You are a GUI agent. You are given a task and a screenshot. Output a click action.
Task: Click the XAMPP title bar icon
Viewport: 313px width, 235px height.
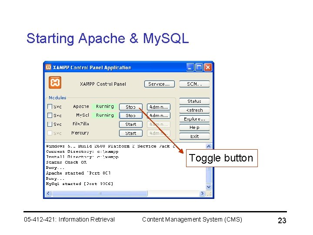[x=48, y=67]
